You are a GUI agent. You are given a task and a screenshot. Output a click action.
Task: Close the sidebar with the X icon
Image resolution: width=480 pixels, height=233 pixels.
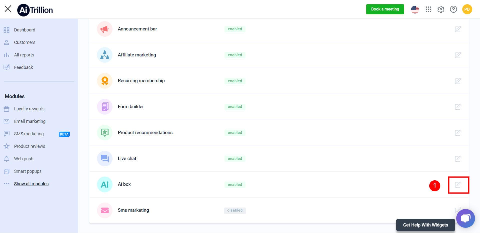click(8, 9)
